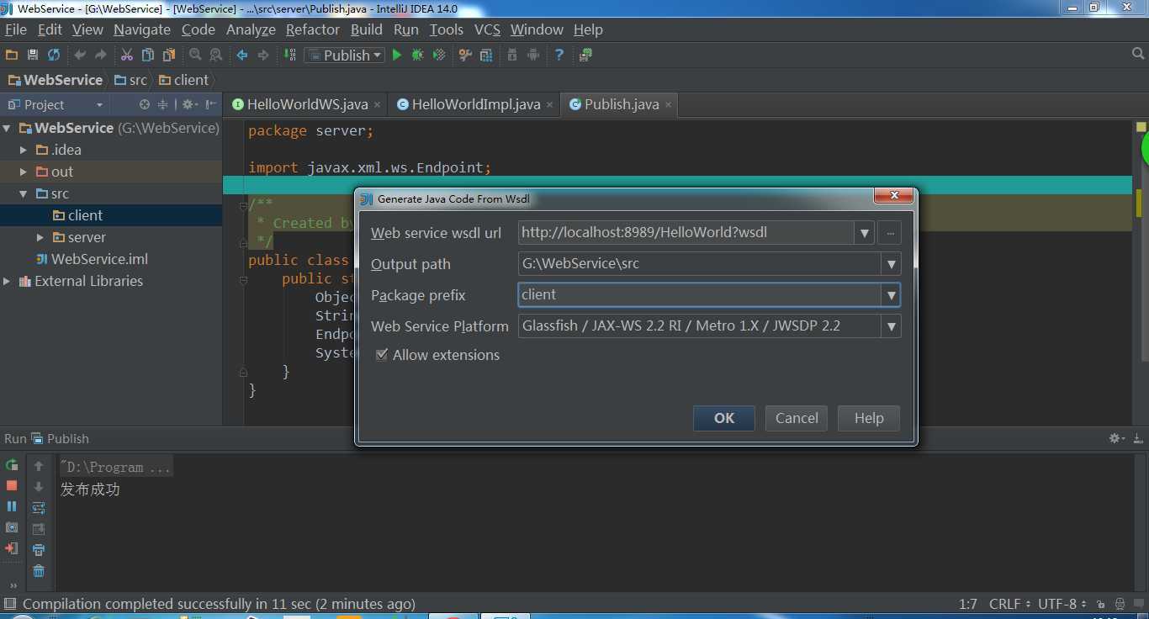Run Publish with the green play icon
This screenshot has width=1149, height=619.
[397, 55]
